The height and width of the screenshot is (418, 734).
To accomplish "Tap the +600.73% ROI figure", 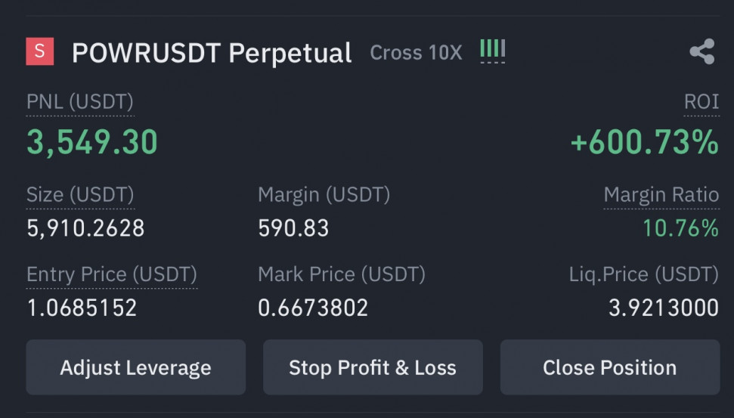I will tap(645, 142).
